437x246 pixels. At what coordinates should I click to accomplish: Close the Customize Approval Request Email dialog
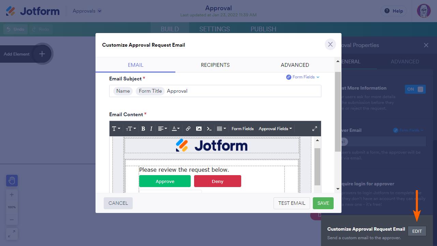tap(330, 44)
